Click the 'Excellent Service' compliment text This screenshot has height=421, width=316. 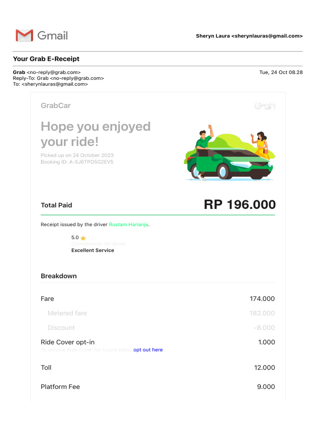[93, 250]
